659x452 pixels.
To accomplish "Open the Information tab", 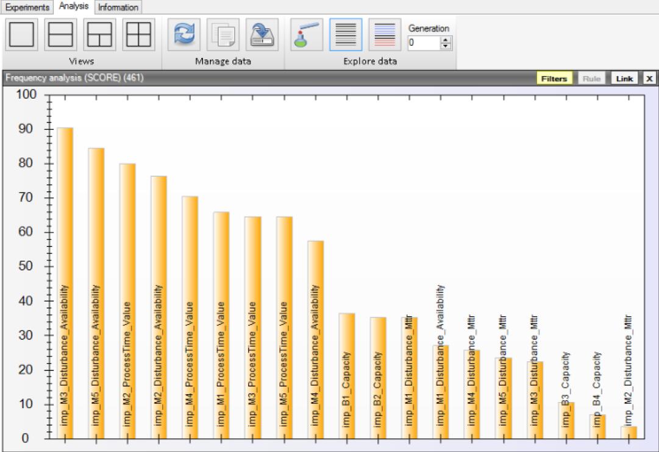I will pyautogui.click(x=118, y=7).
